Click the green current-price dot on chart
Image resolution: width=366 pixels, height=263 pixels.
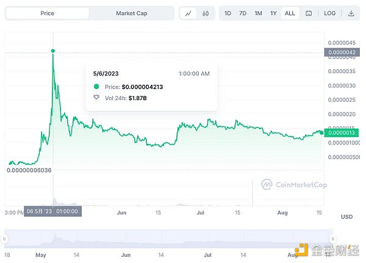click(x=321, y=132)
